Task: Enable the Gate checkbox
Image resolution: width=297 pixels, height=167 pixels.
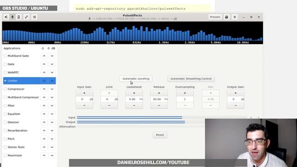Action: pos(5,64)
